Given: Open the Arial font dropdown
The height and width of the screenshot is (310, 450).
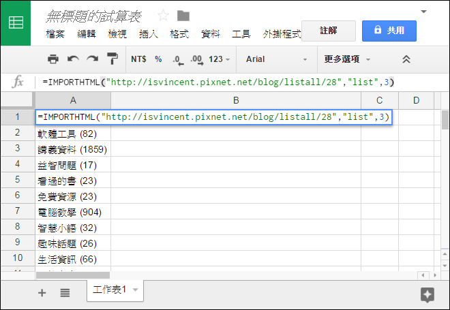Looking at the screenshot, I should [x=276, y=59].
